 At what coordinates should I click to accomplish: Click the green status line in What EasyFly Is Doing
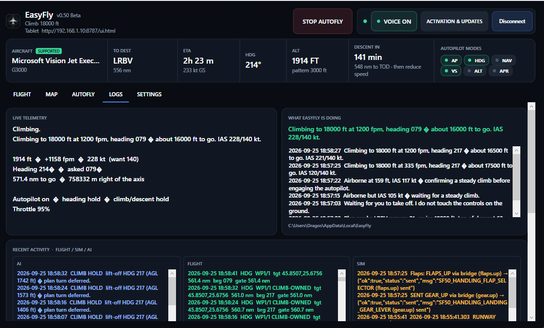pyautogui.click(x=396, y=133)
